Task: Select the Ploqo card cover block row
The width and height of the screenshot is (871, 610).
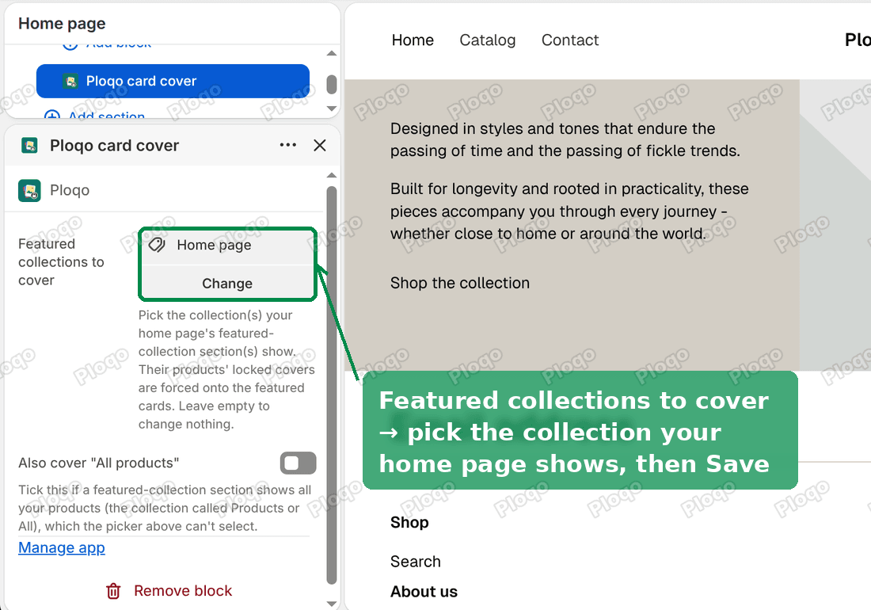Action: (x=173, y=81)
